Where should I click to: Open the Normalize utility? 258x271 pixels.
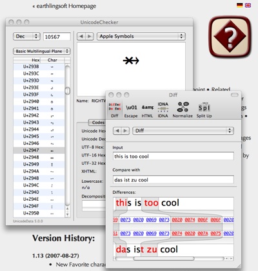[x=183, y=109]
